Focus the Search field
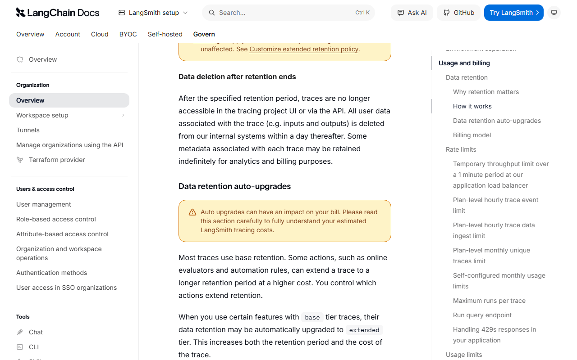 pos(288,13)
